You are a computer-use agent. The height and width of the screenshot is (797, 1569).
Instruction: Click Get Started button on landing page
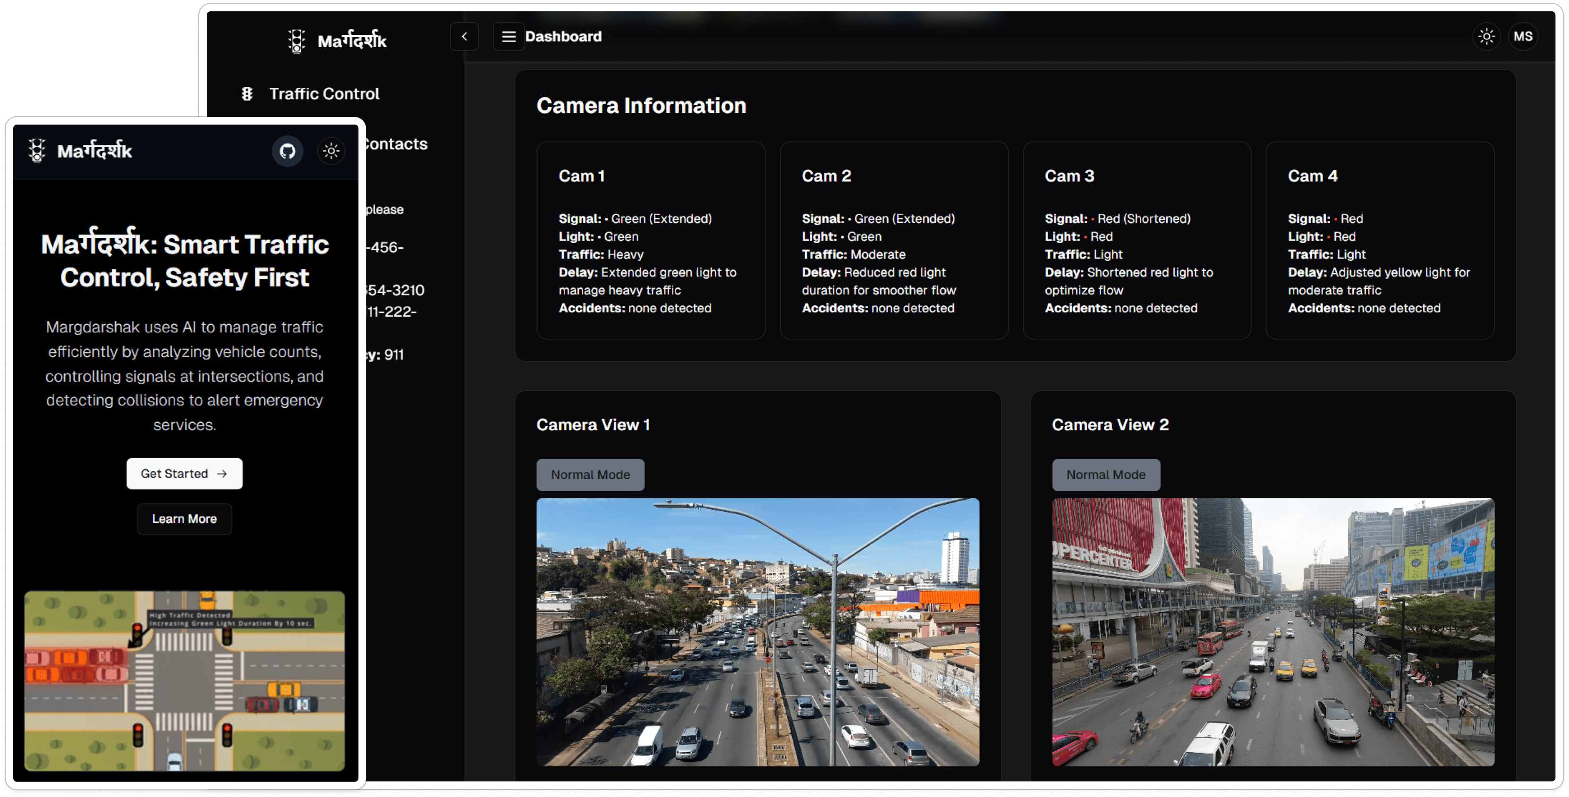point(184,473)
